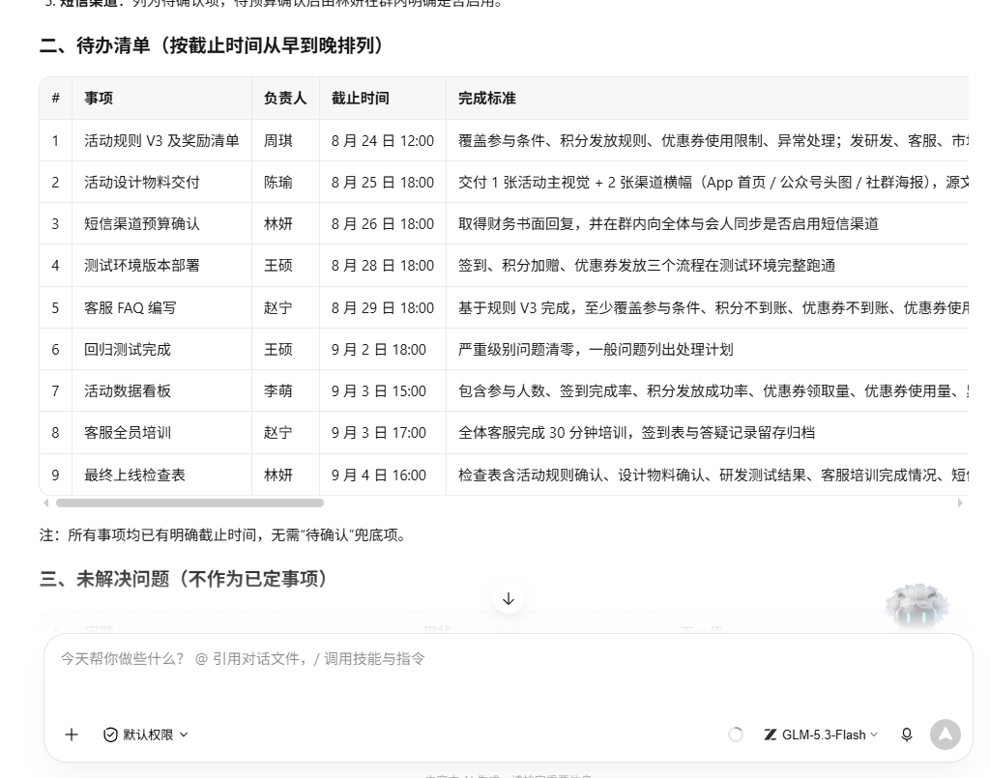Click cell 客服 FAQ 编写
990x778 pixels.
(131, 308)
